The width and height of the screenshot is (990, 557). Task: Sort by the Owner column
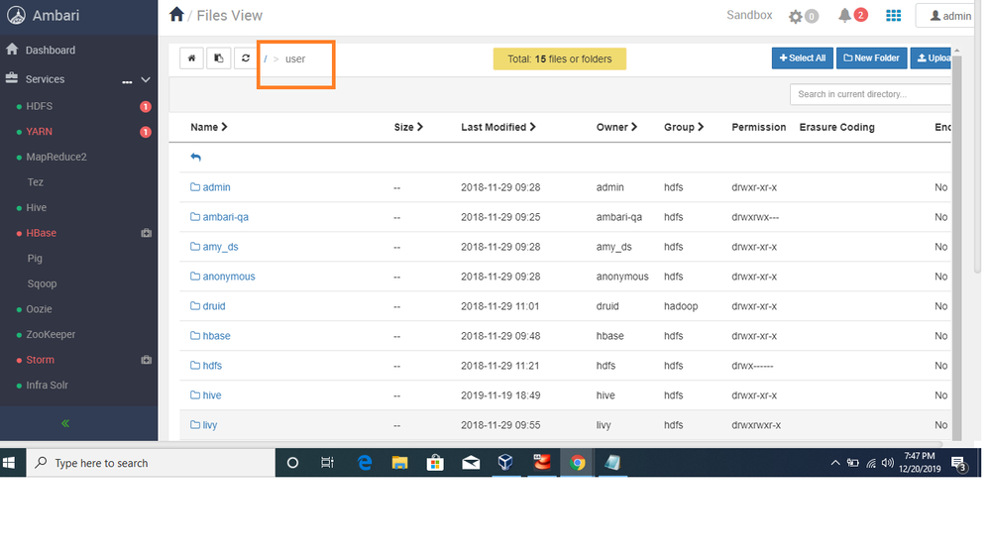[616, 127]
